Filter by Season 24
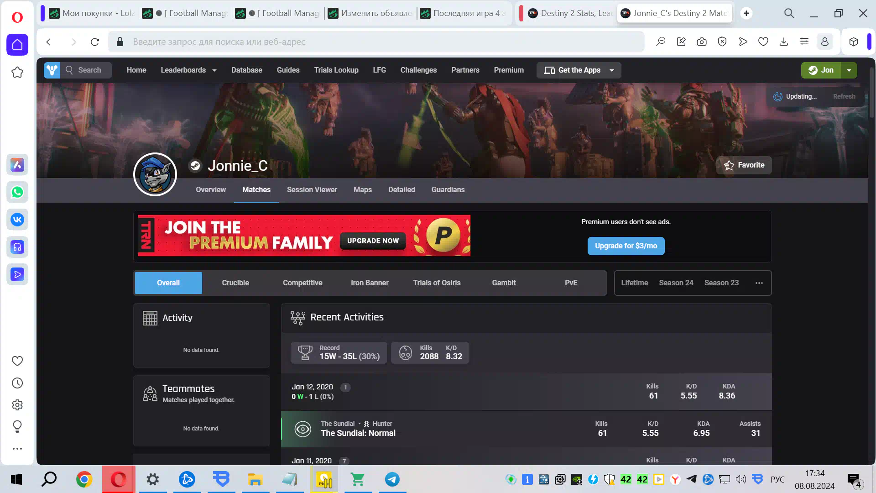 click(676, 283)
